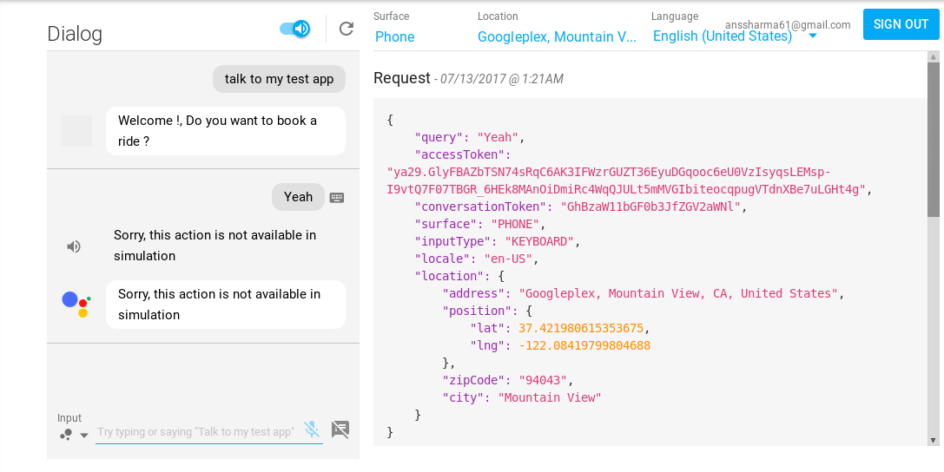Click the SIGN OUT button

901,24
